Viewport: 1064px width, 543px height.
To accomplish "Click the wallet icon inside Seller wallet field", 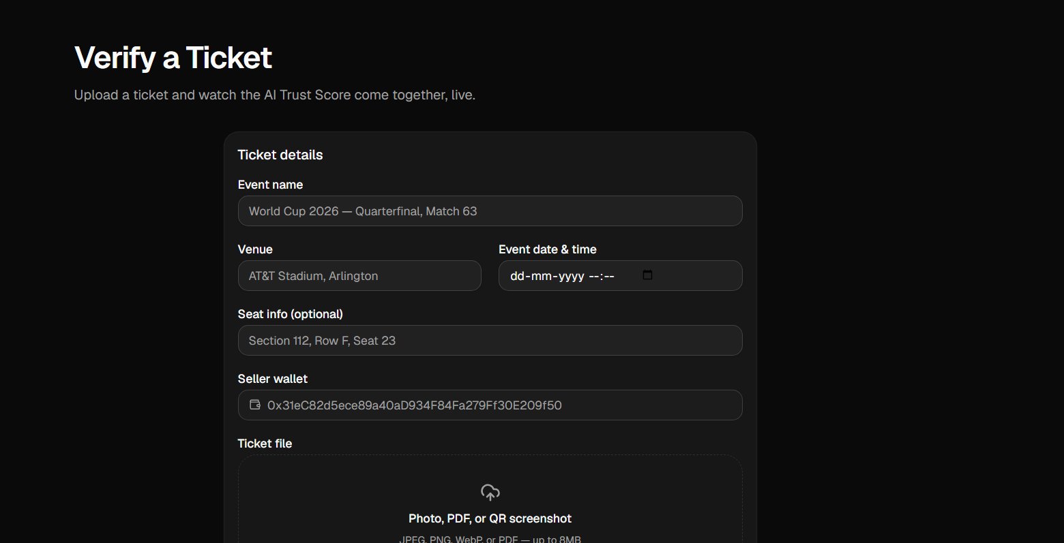I will (255, 405).
